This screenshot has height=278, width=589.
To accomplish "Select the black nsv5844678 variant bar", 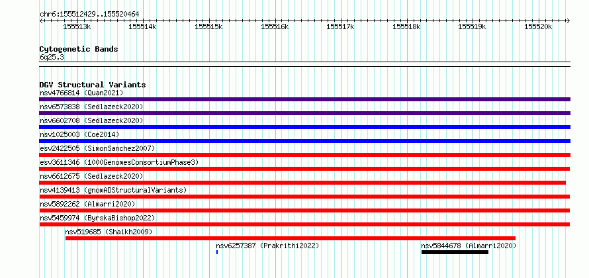I will (455, 252).
